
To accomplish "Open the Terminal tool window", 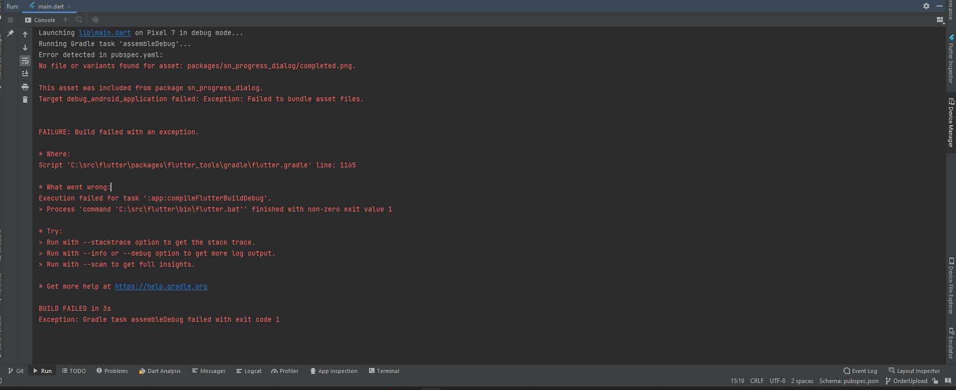I will click(384, 371).
